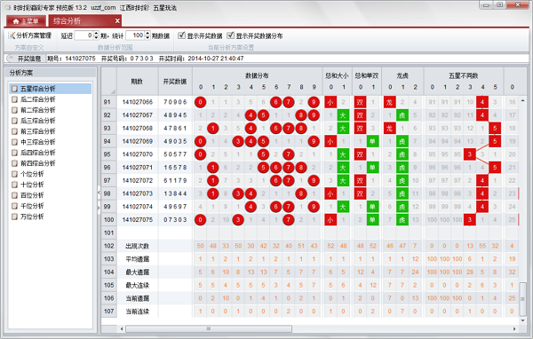Select 五星综合分析 scheme
The image size is (533, 339).
pos(51,89)
